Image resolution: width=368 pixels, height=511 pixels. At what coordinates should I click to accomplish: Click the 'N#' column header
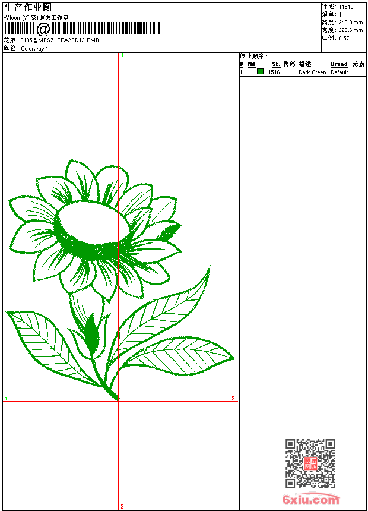coord(252,64)
